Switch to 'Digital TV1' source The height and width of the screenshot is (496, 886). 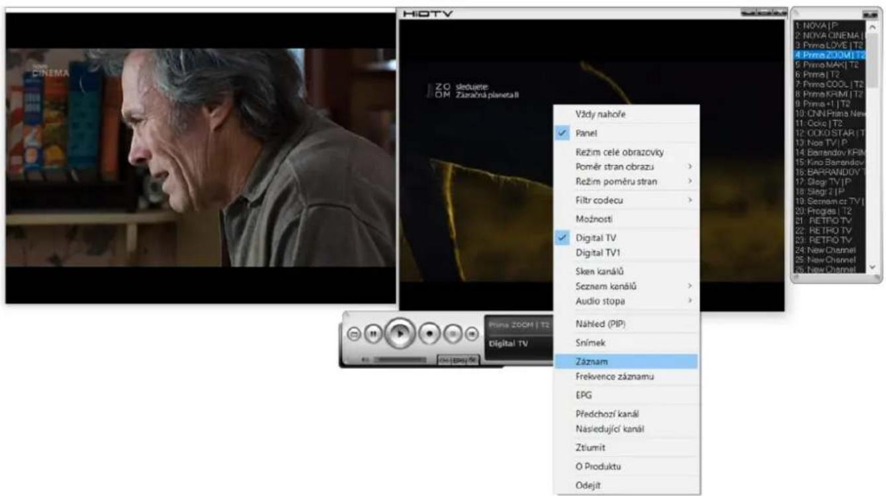[626, 252]
